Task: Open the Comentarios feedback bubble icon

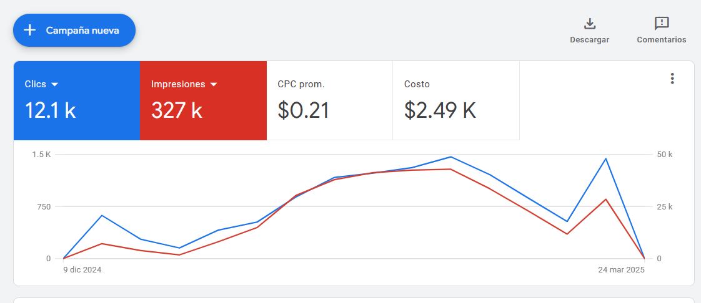Action: [x=661, y=24]
